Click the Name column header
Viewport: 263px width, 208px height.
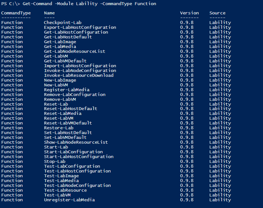[x=49, y=13]
